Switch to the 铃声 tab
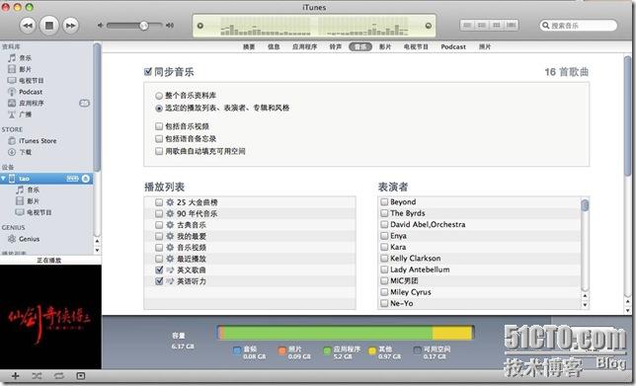 (336, 47)
